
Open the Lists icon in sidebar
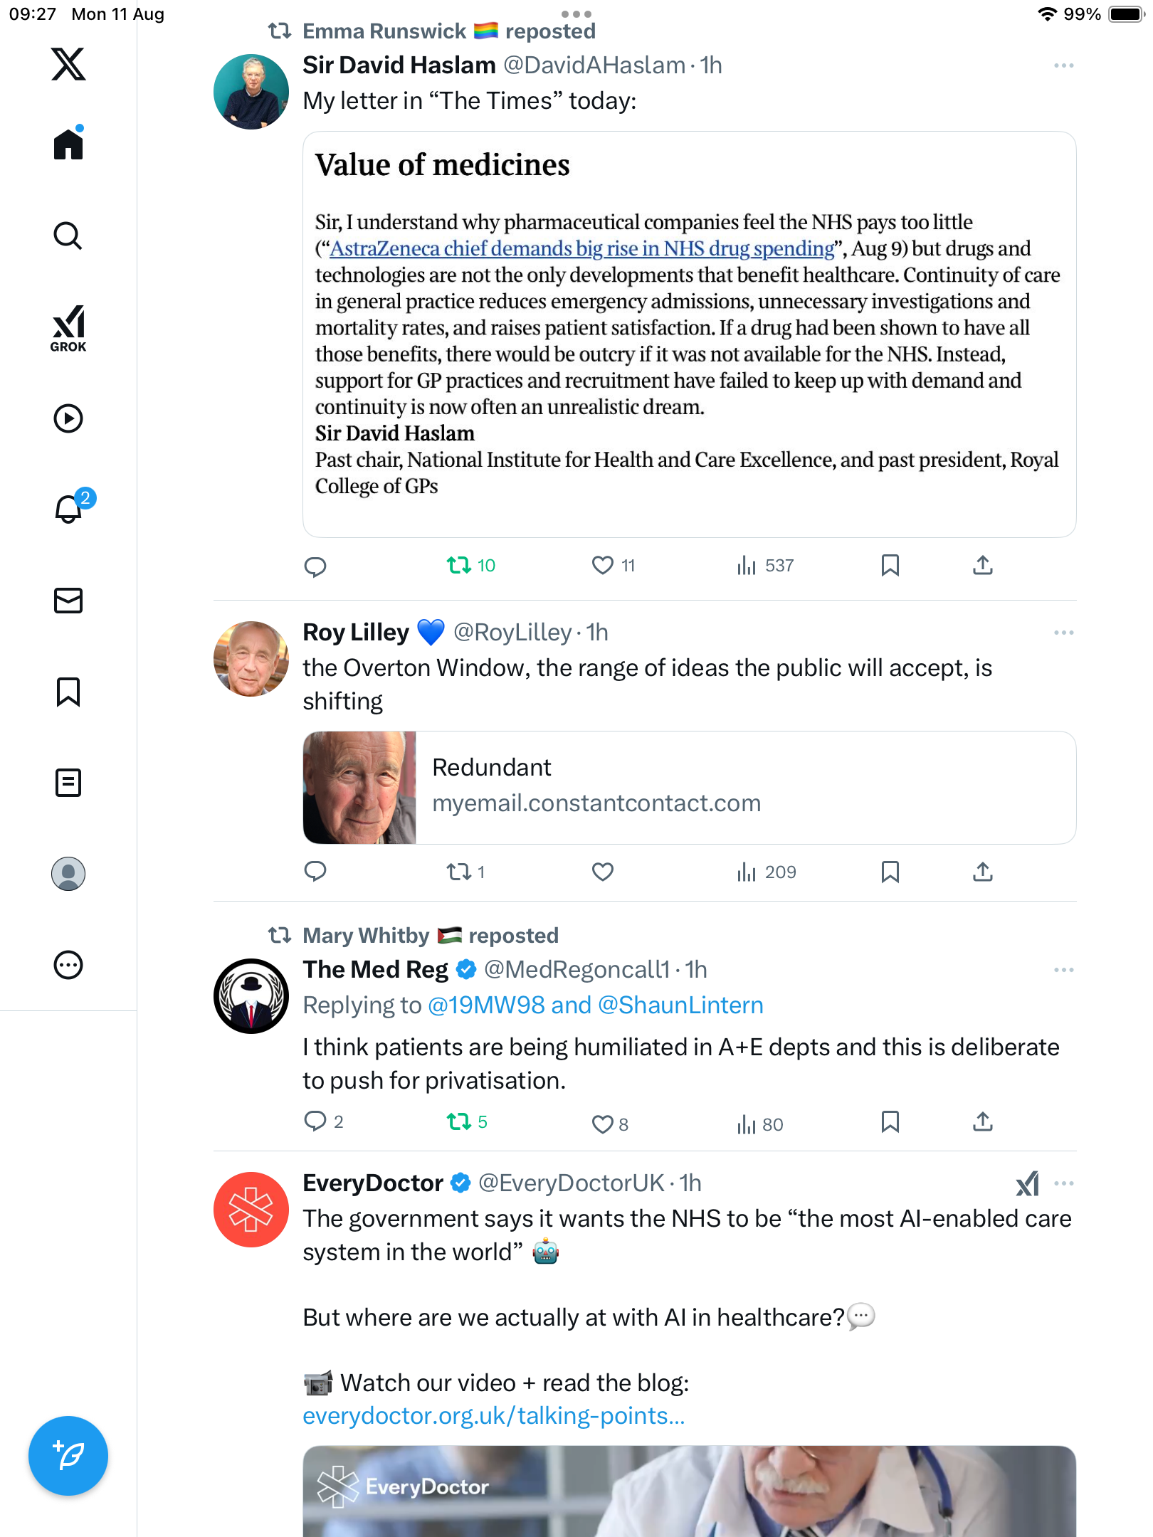coord(68,783)
